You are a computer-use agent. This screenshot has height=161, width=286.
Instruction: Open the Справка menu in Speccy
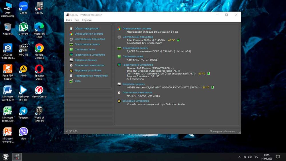87,20
